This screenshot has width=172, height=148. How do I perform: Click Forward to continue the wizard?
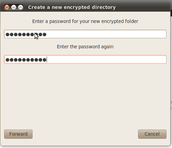coord(18,134)
